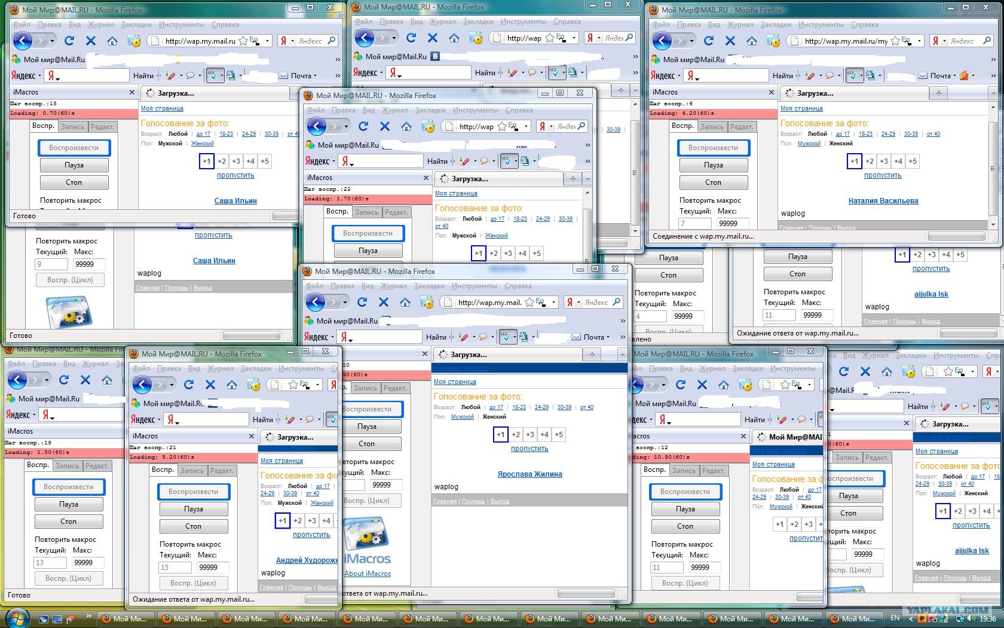Click the Home icon in step 6 window
The image size is (1004, 628).
[752, 41]
